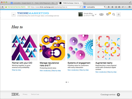
Task: Open Step-by-step under Systems of engagement
Action: coord(84,70)
